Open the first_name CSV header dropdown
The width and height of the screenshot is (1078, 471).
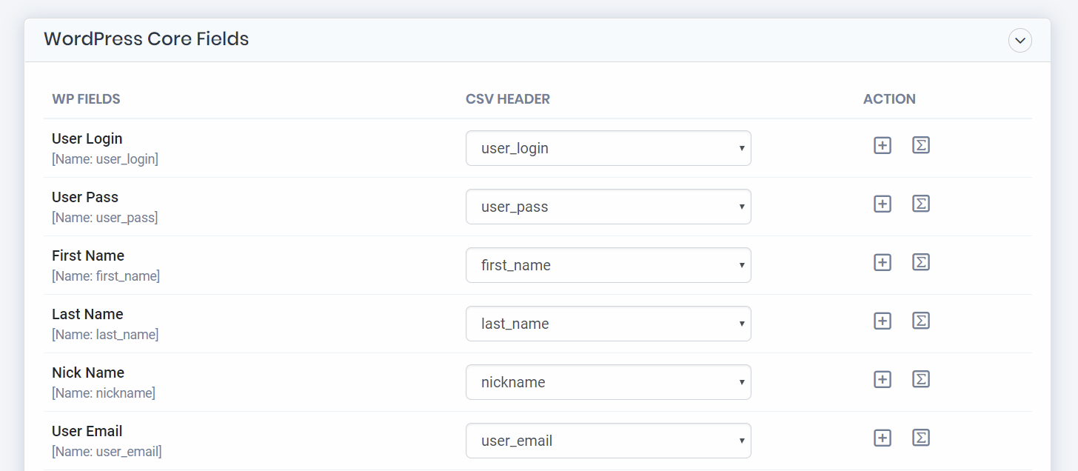pos(608,265)
